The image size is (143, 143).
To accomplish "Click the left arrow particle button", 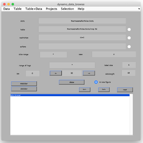I will 56,73.
